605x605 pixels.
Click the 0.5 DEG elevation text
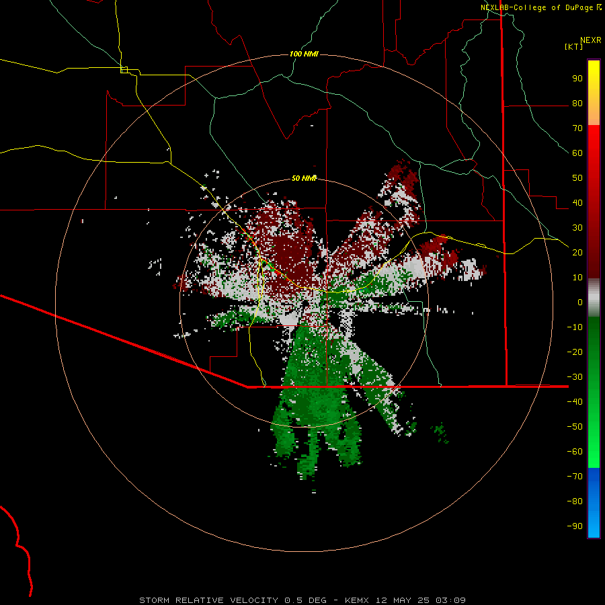(306, 600)
